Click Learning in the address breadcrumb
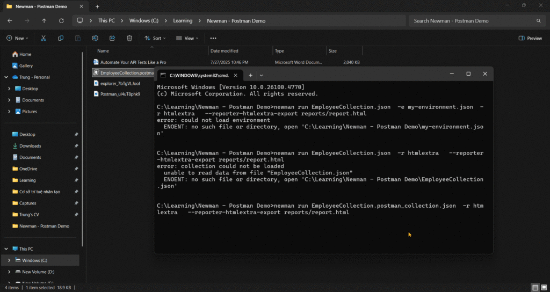The height and width of the screenshot is (292, 550). click(x=183, y=20)
